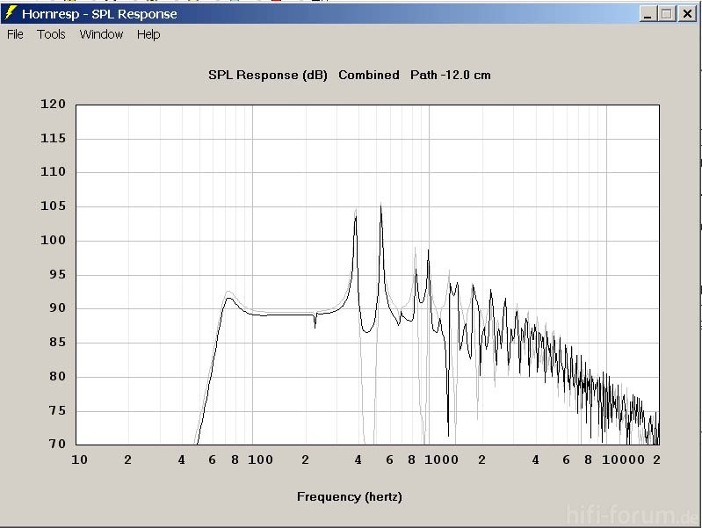Open the File menu
The width and height of the screenshot is (702, 528).
(15, 34)
